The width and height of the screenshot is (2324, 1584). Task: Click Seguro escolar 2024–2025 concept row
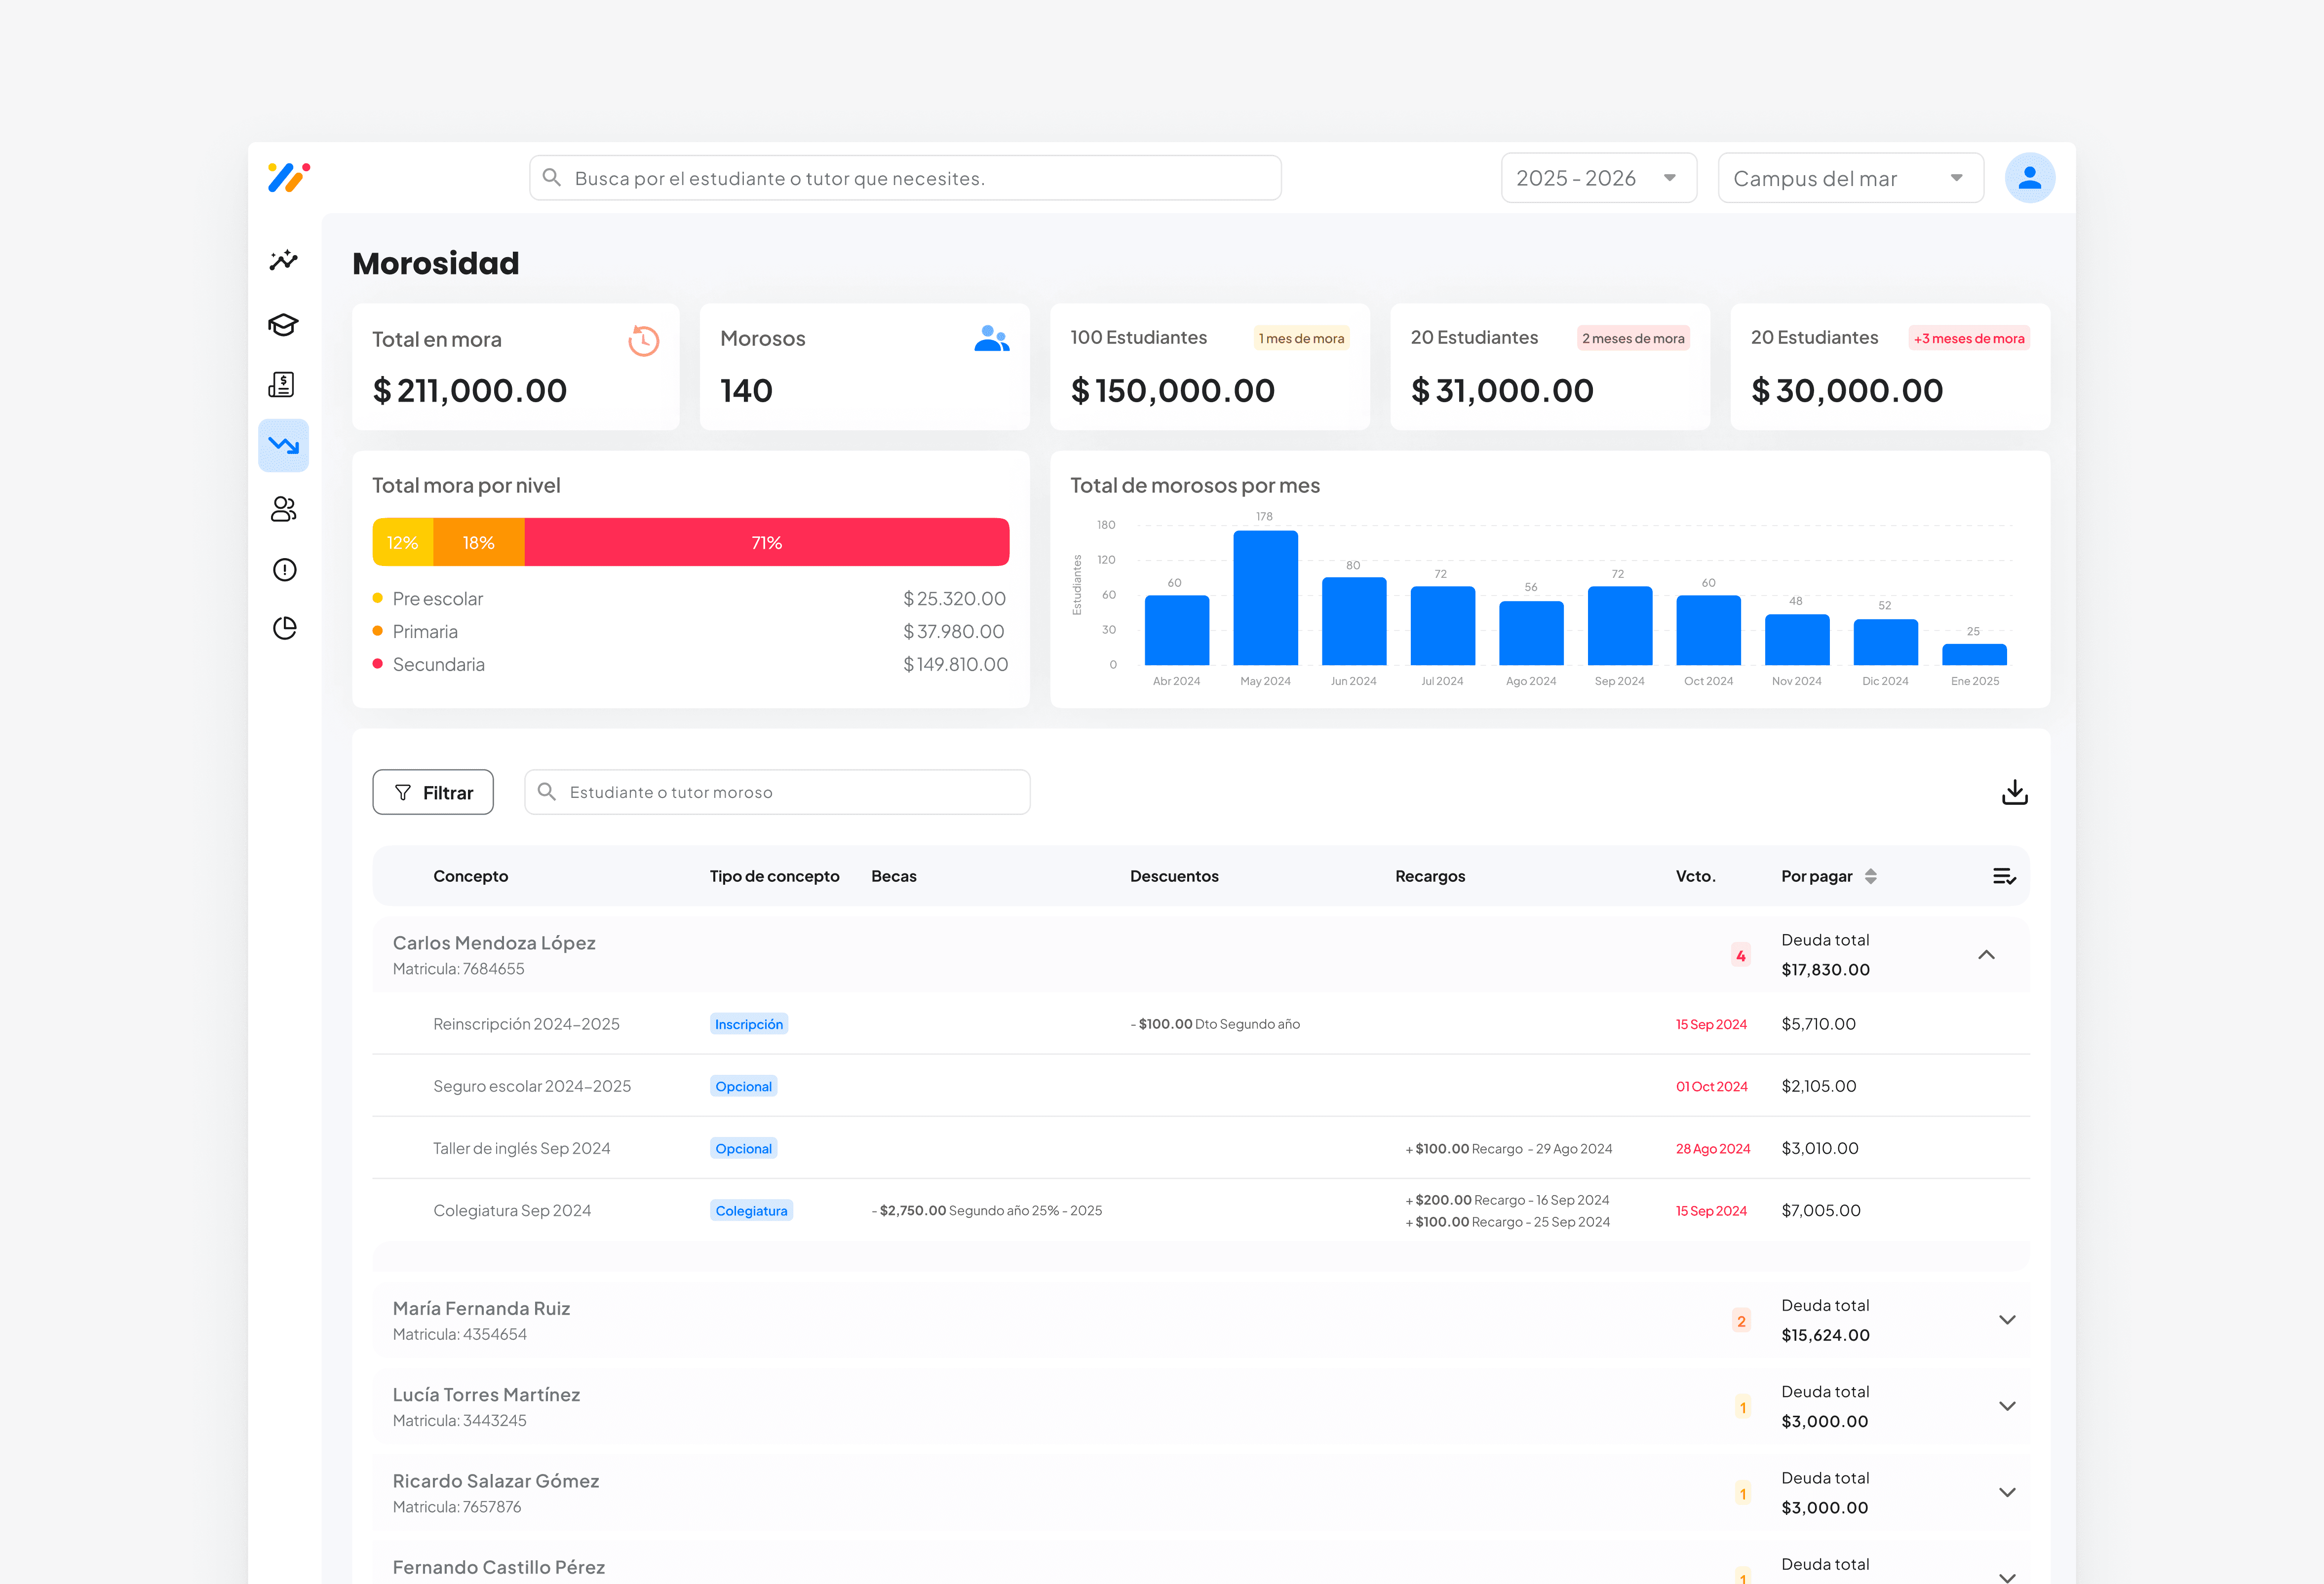(1201, 1086)
